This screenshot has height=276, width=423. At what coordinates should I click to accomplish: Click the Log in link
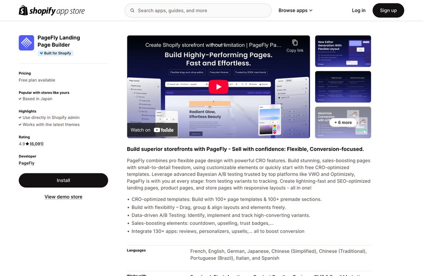coord(359,11)
